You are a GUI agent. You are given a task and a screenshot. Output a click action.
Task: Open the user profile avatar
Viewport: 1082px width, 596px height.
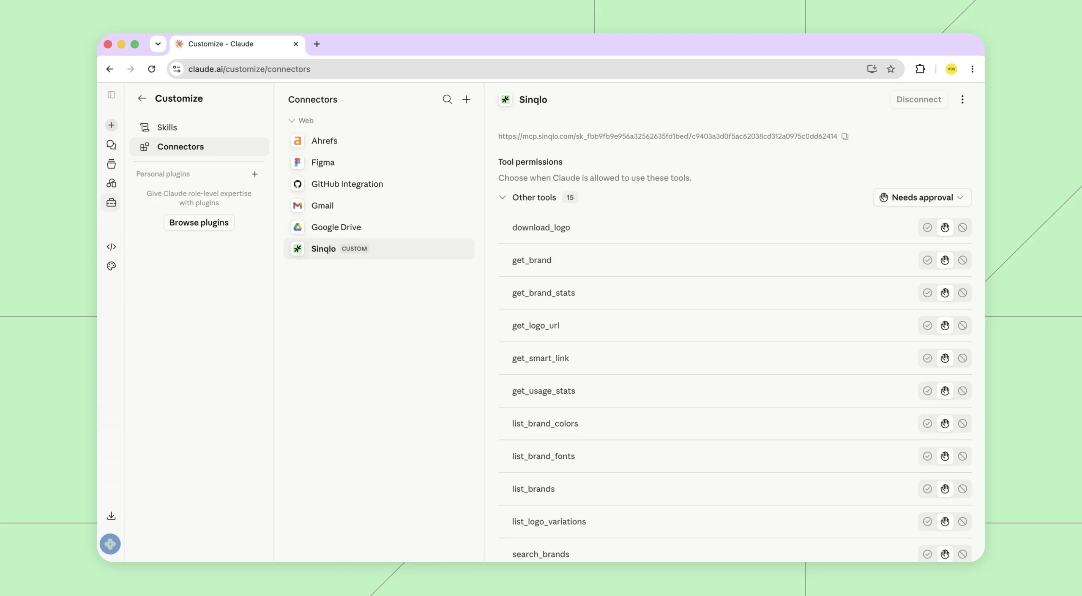pos(110,544)
